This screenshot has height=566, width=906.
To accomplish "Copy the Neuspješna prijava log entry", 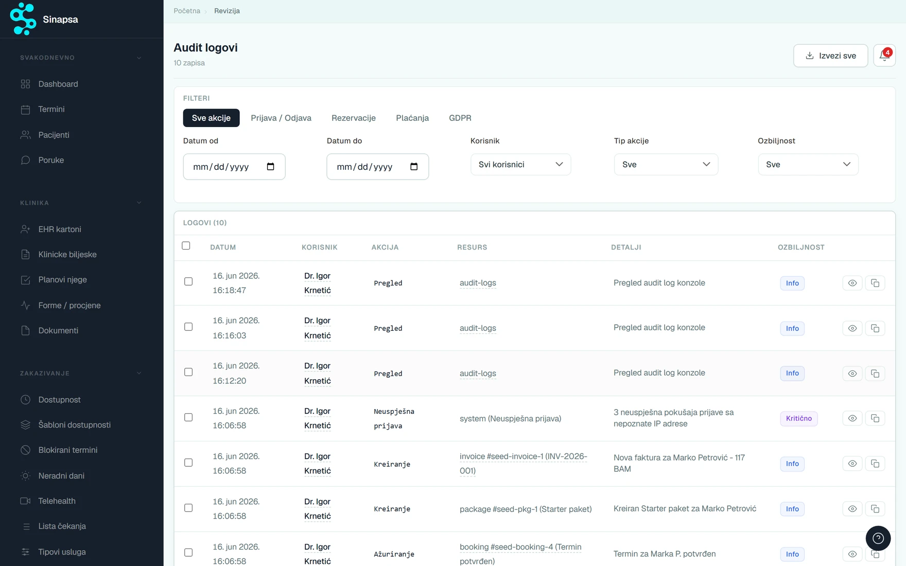I will coord(875,418).
